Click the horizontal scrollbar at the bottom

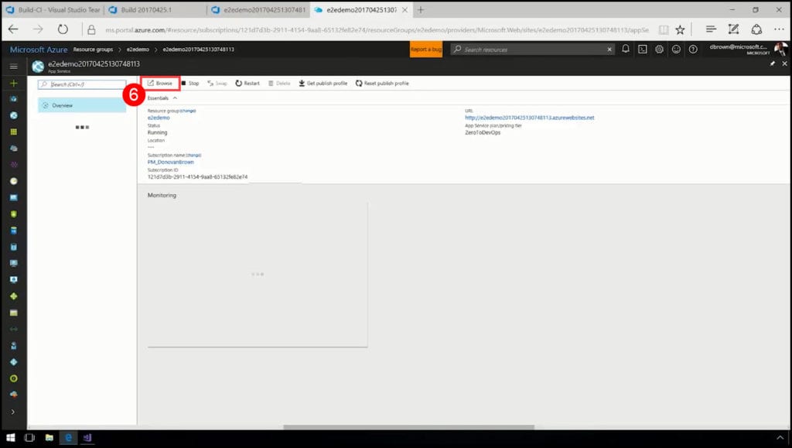point(408,427)
